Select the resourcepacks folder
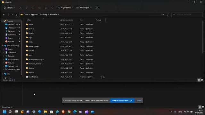 point(33,46)
